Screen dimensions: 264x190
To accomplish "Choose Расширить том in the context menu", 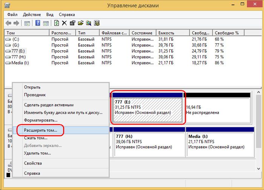I will 41,130.
